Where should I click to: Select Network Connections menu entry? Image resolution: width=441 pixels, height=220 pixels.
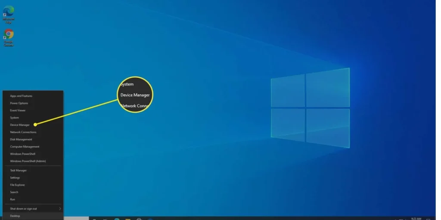click(33, 132)
